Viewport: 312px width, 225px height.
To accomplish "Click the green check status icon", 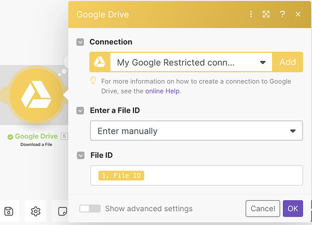I will click(x=10, y=137).
